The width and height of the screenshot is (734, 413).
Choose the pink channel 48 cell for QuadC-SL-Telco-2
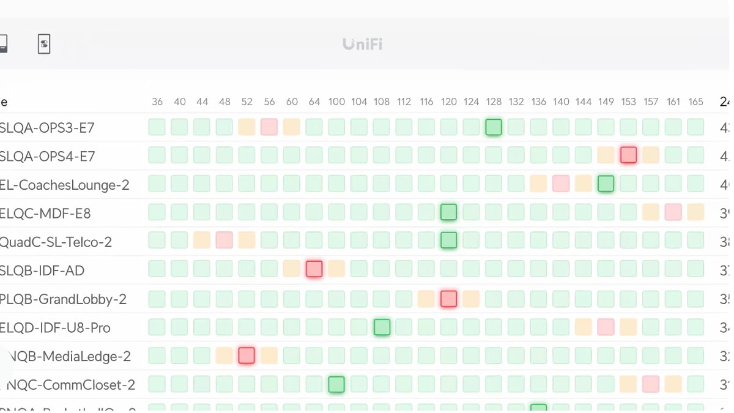click(x=224, y=240)
